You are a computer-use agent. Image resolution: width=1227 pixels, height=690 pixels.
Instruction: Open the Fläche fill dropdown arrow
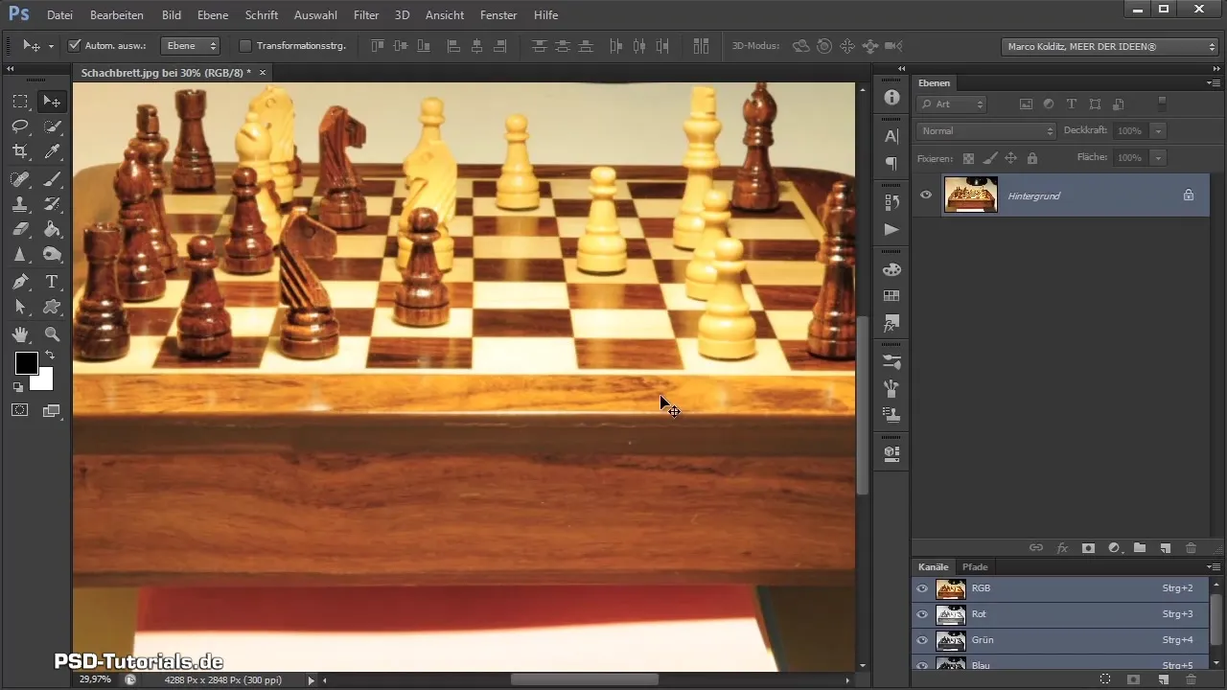pyautogui.click(x=1159, y=157)
